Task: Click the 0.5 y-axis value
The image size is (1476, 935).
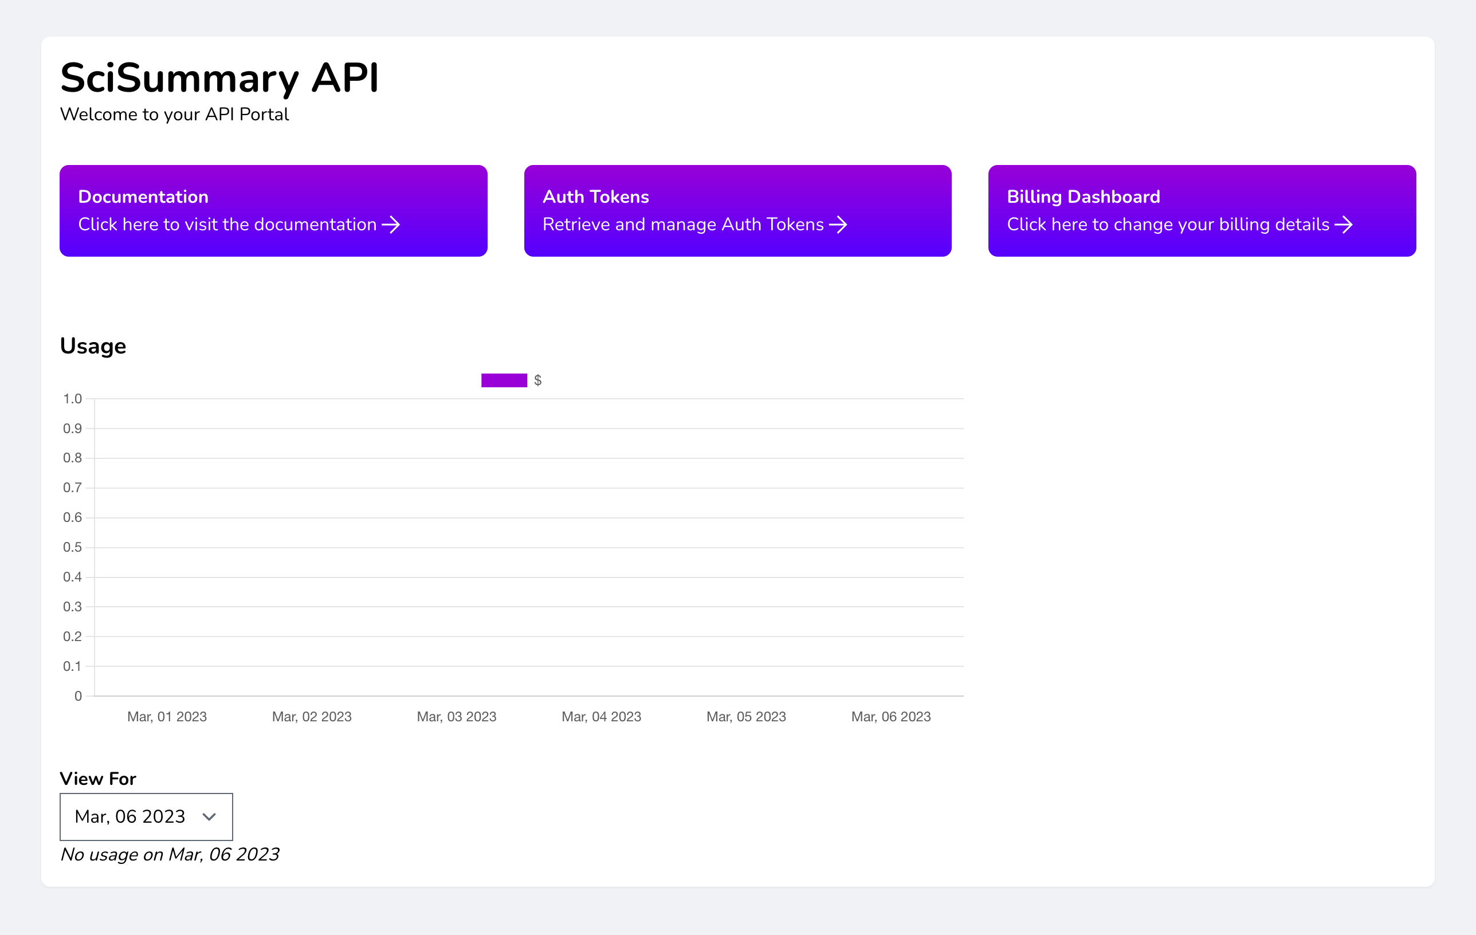Action: (72, 547)
